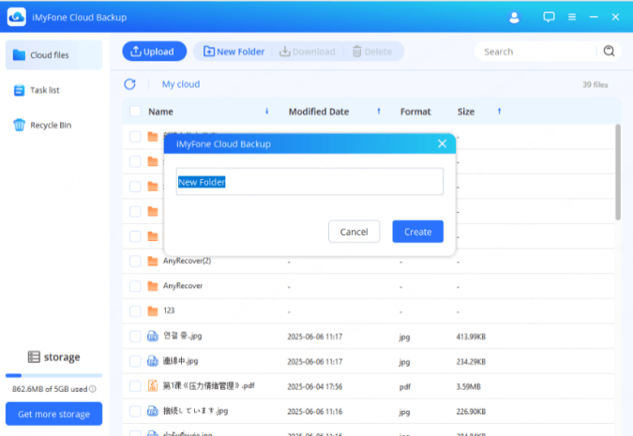Click the storage drive icon
Screen dimensions: 633x436
pos(34,357)
